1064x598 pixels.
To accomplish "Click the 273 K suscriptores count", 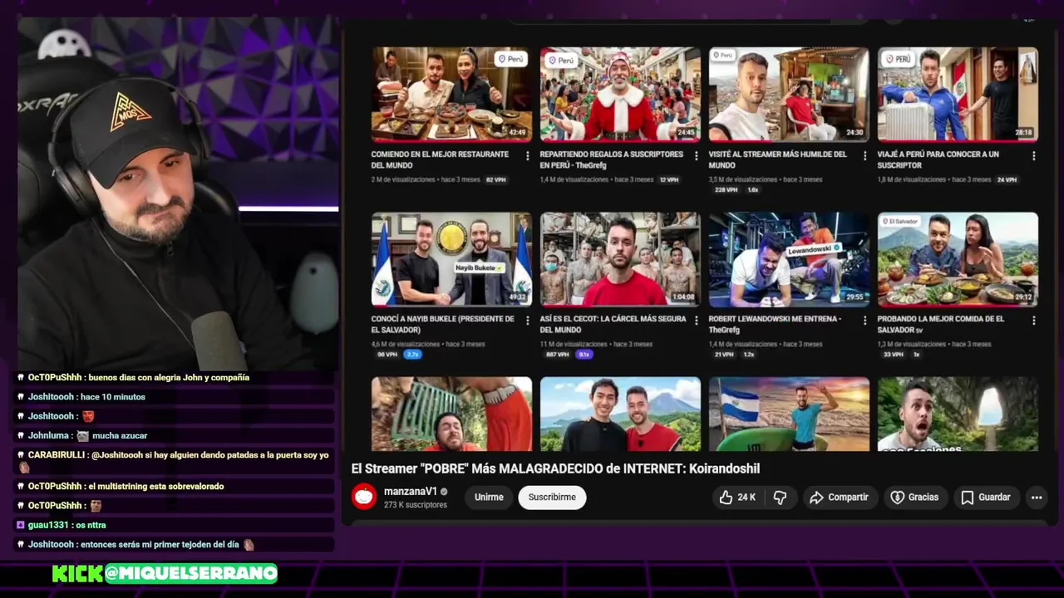I will (x=415, y=505).
